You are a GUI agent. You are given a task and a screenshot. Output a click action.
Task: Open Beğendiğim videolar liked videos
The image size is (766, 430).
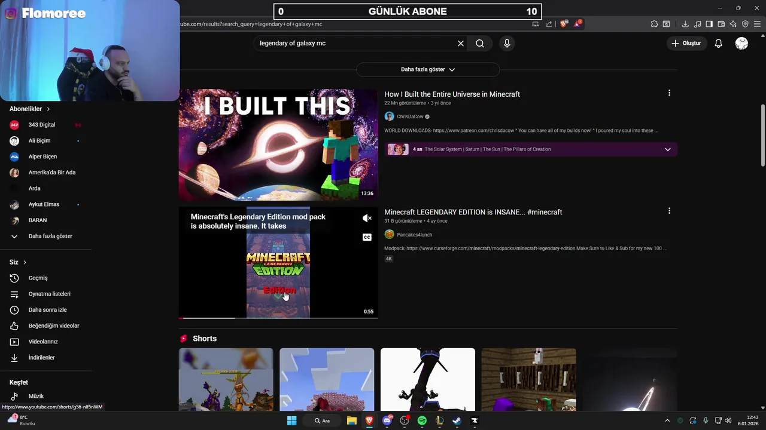click(46, 325)
